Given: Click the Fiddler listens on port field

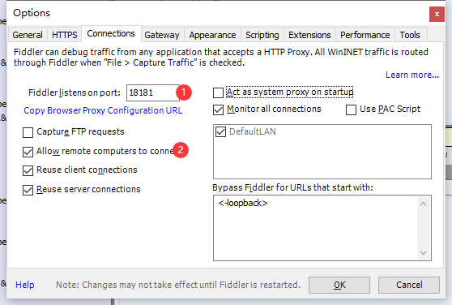Looking at the screenshot, I should pos(153,92).
